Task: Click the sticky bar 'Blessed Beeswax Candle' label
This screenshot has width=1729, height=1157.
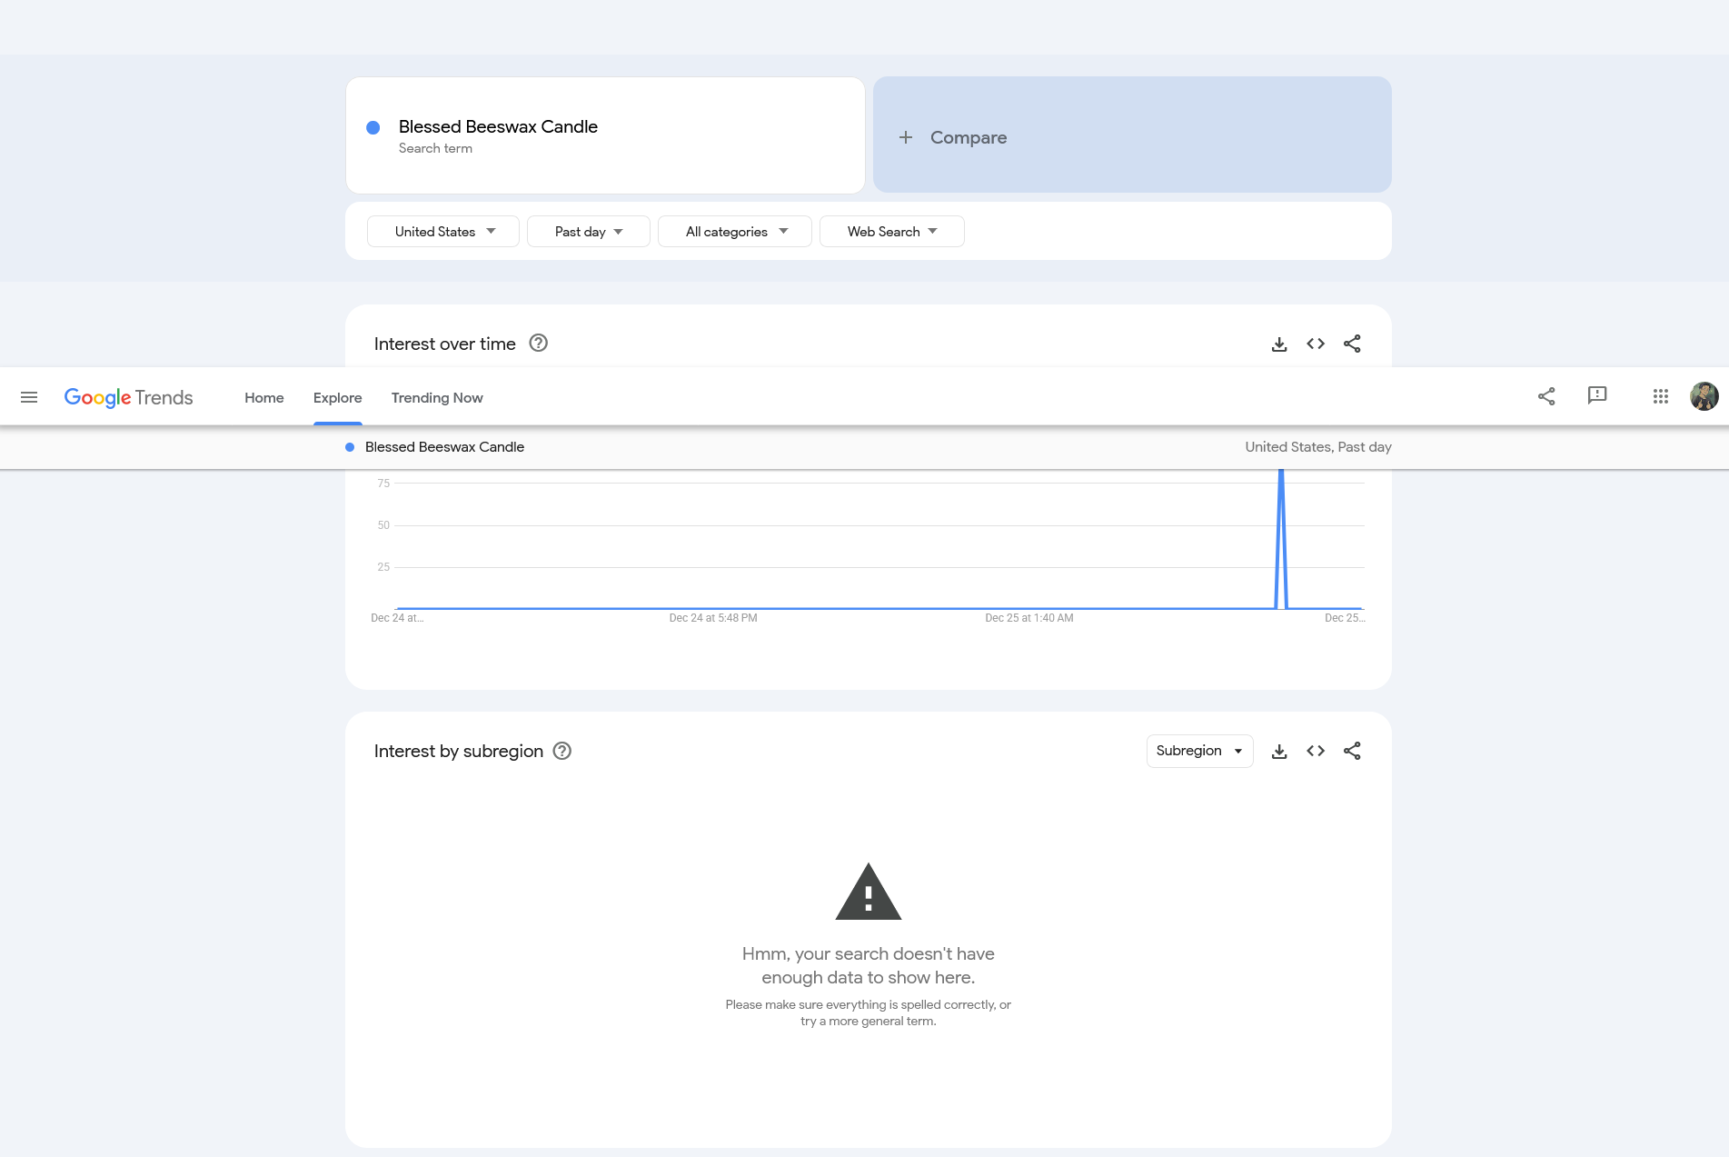Action: [444, 447]
